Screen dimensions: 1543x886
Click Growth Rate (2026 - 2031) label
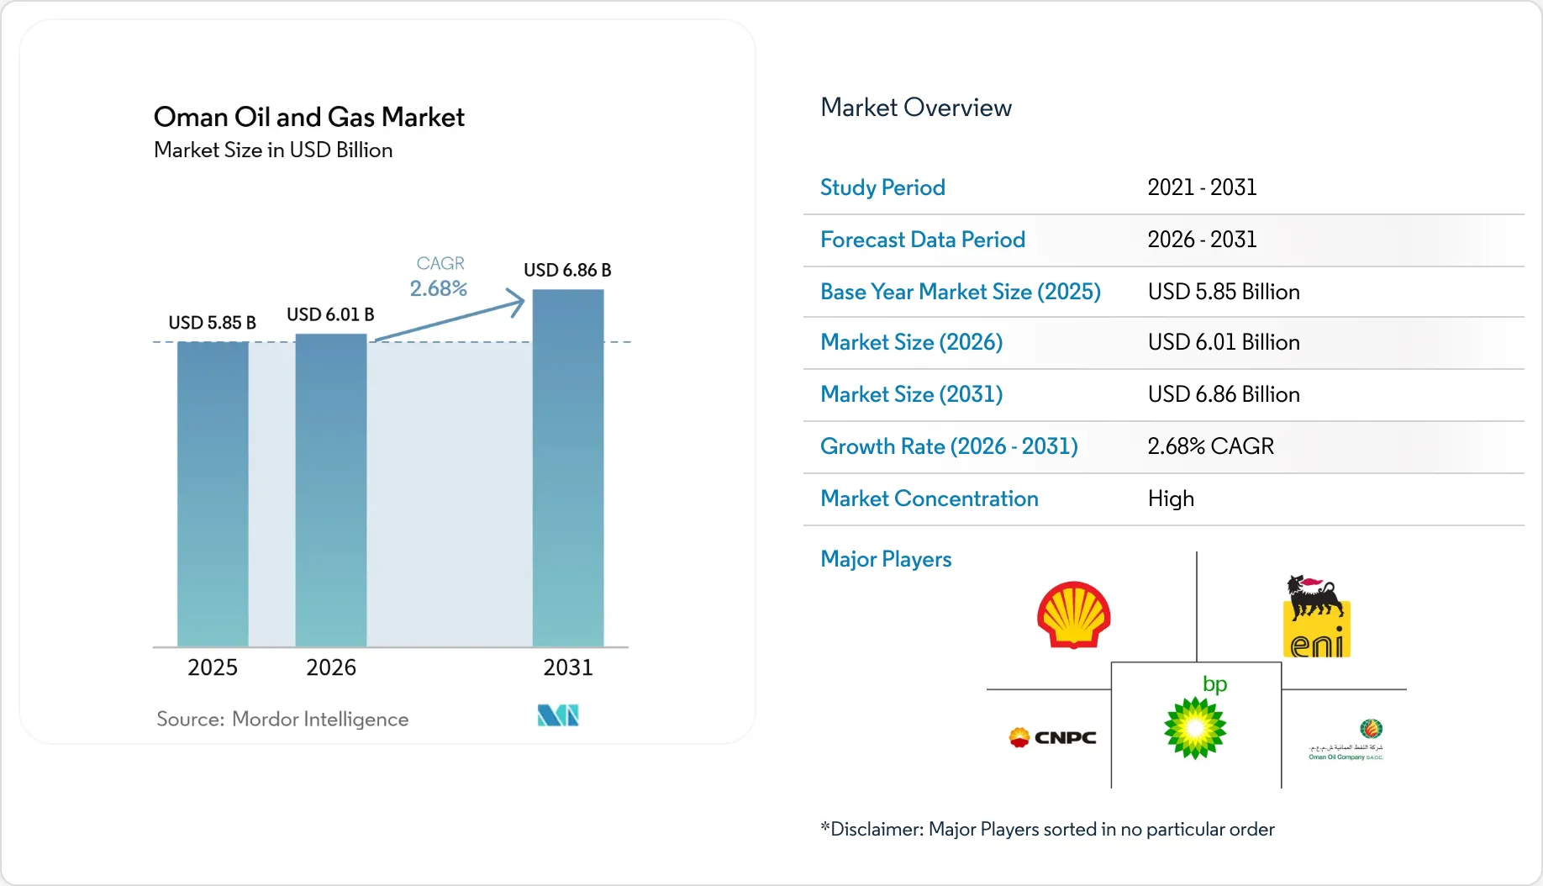(x=949, y=446)
